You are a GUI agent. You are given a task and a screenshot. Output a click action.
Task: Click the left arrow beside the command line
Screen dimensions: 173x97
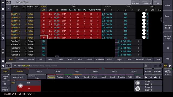(x=3, y=66)
